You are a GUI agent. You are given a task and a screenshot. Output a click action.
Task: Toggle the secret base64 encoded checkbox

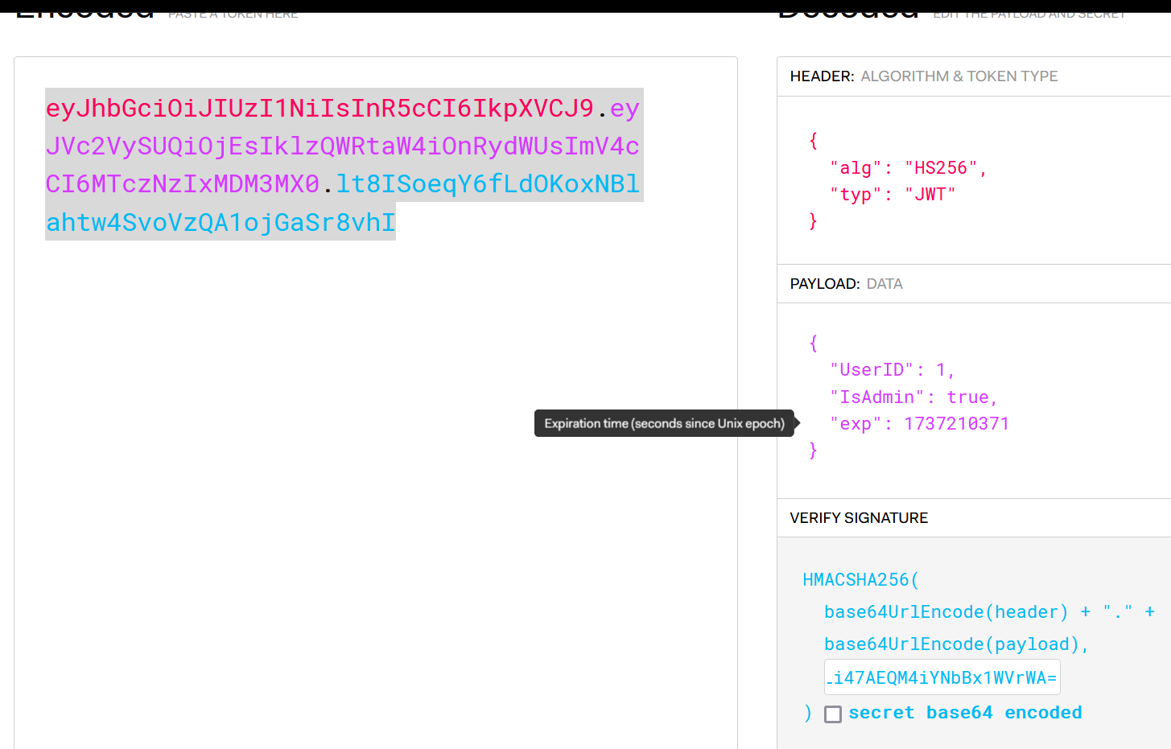click(x=833, y=714)
